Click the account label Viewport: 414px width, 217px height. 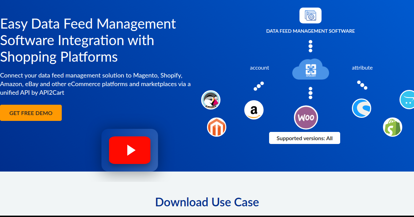259,68
